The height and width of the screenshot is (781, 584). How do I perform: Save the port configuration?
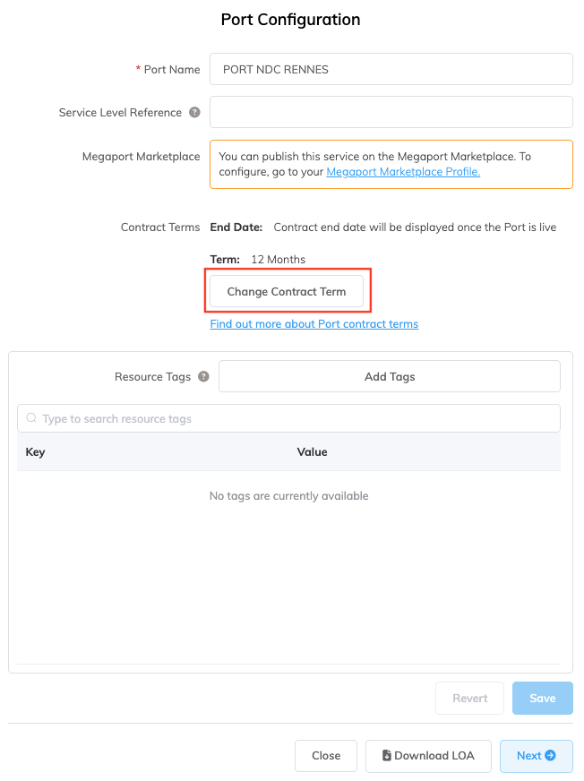542,699
